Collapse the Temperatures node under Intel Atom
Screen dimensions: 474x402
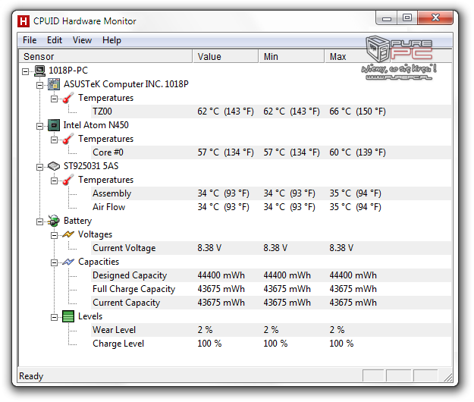pyautogui.click(x=54, y=140)
